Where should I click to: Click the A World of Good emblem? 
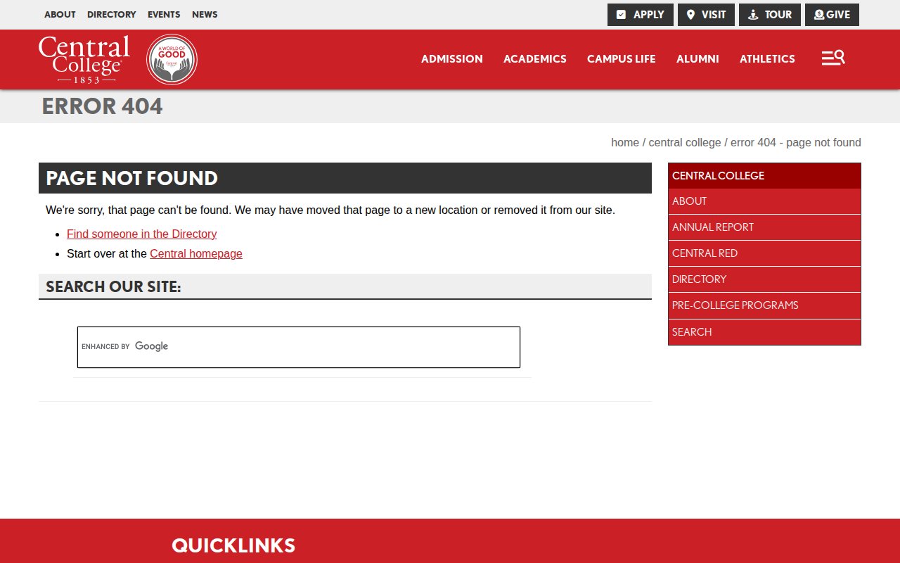172,59
